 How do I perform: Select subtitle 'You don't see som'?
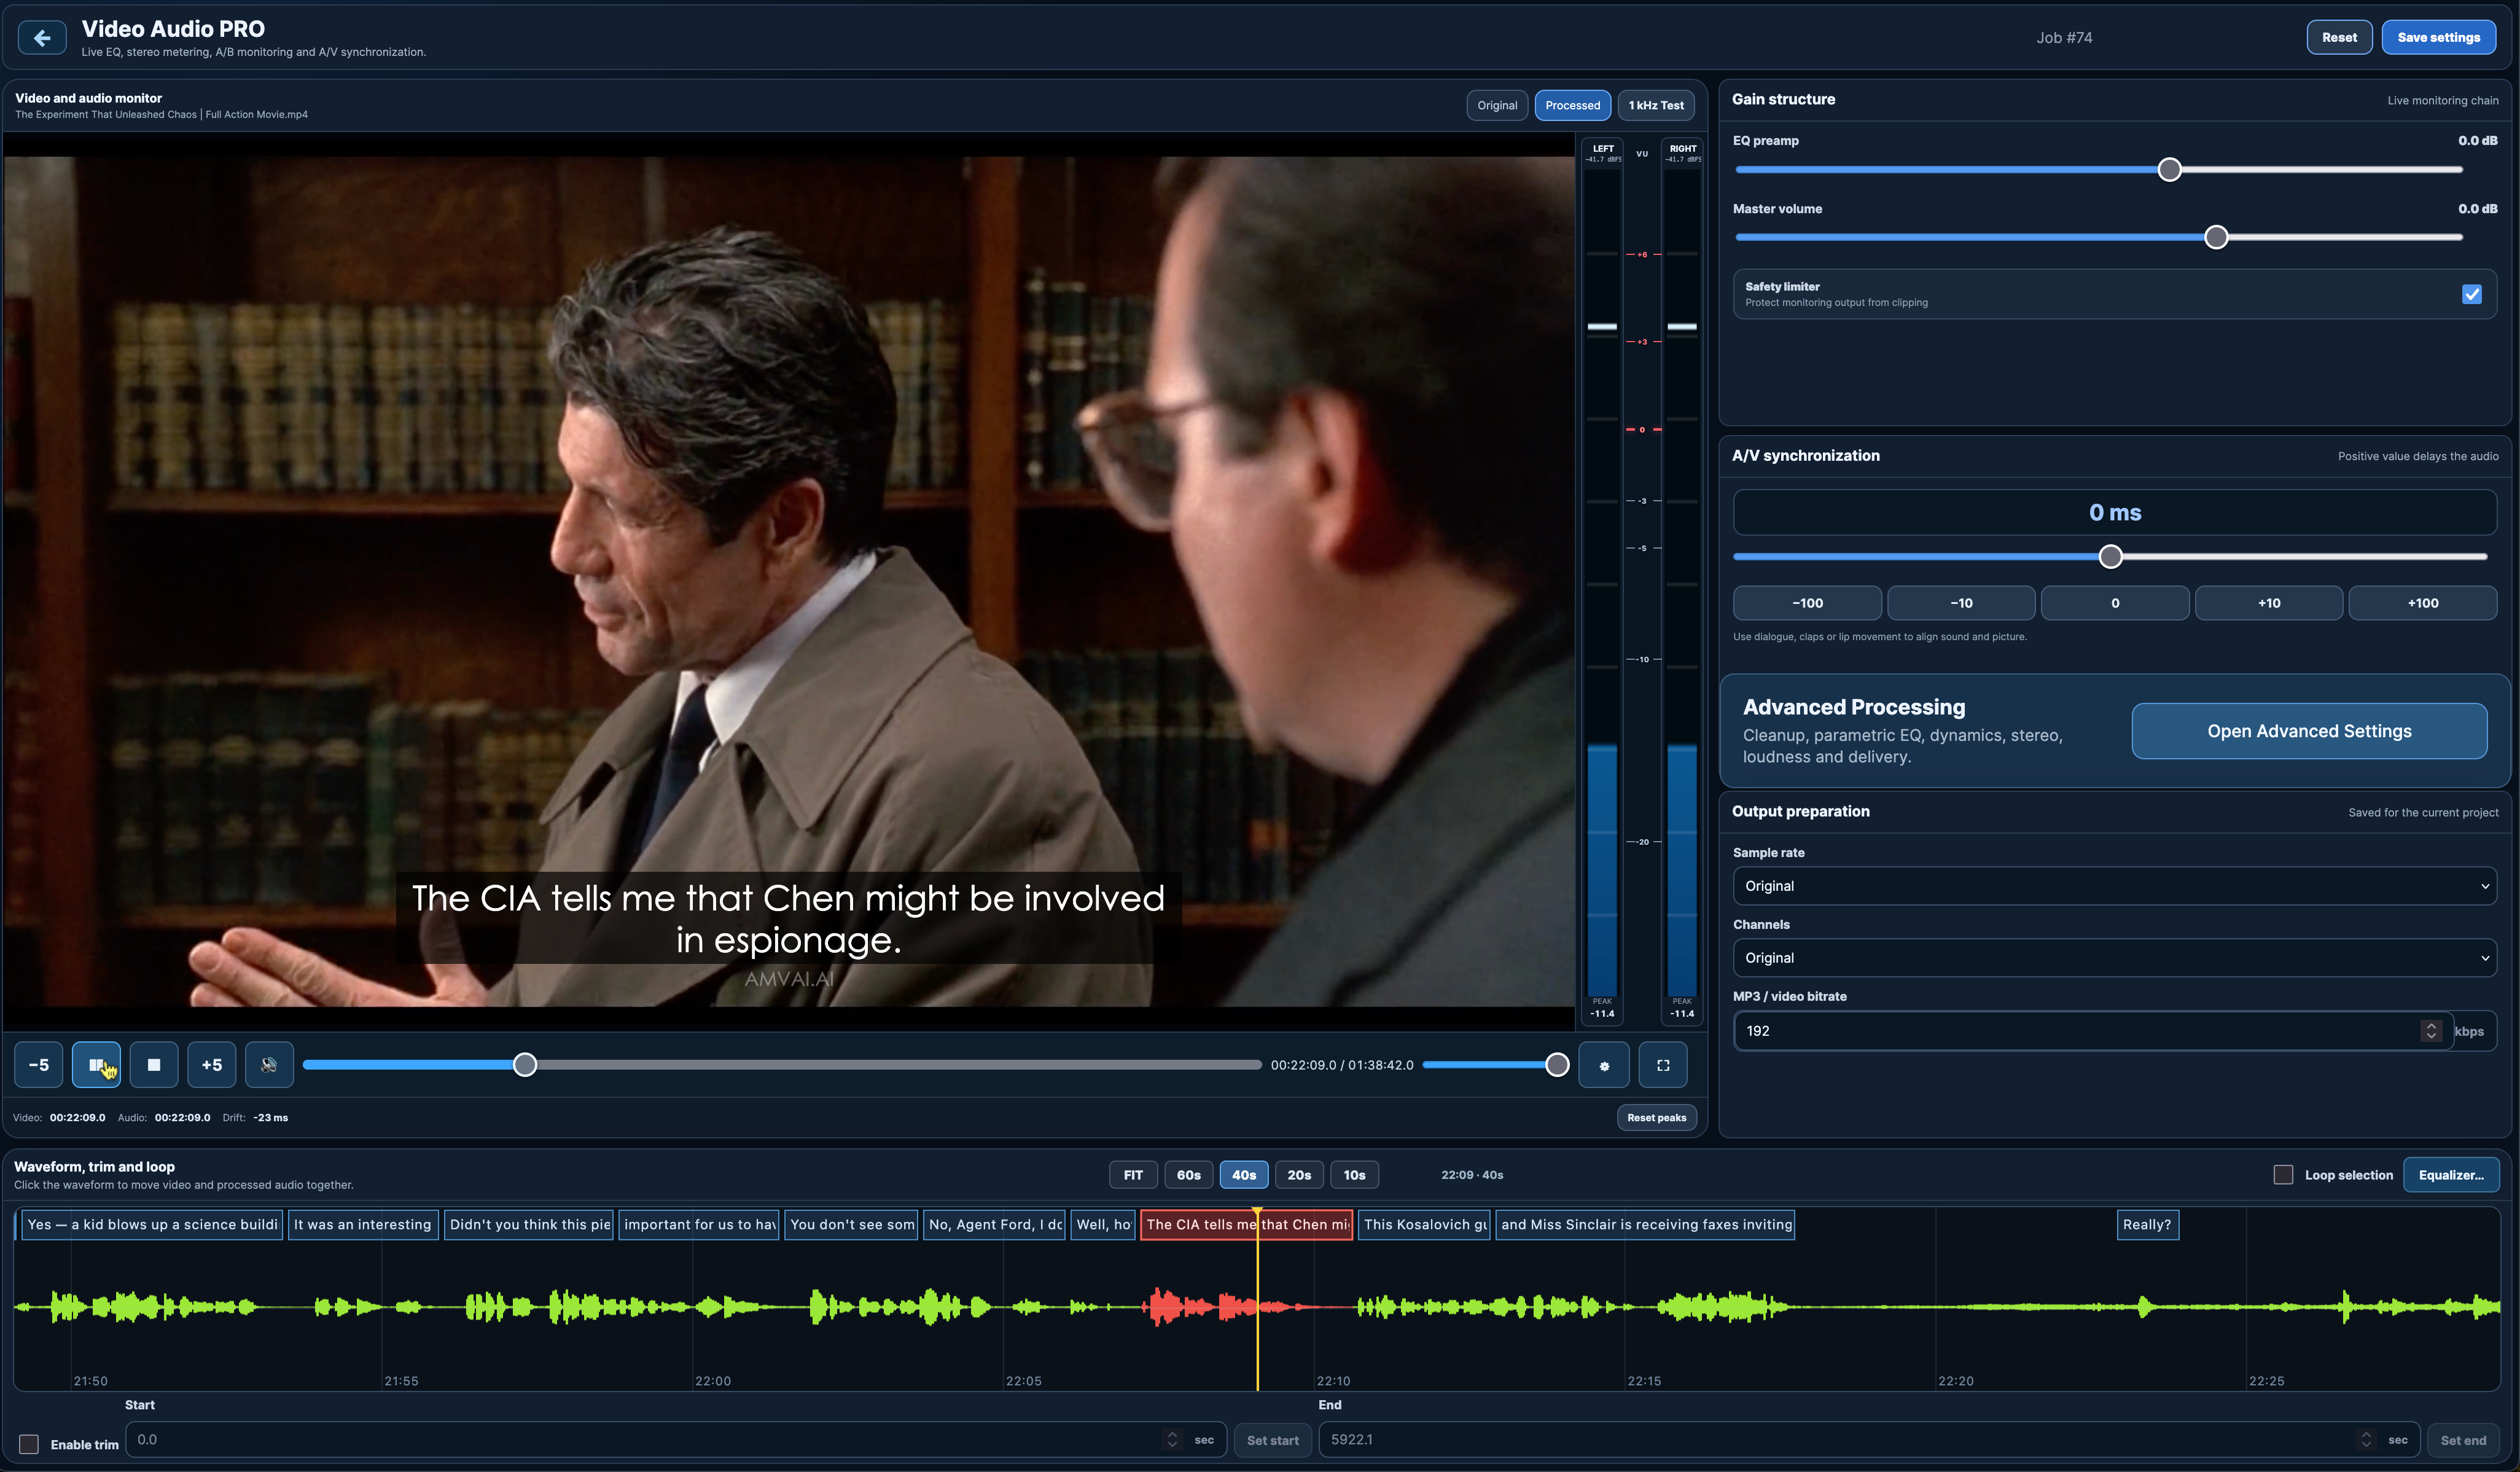851,1225
